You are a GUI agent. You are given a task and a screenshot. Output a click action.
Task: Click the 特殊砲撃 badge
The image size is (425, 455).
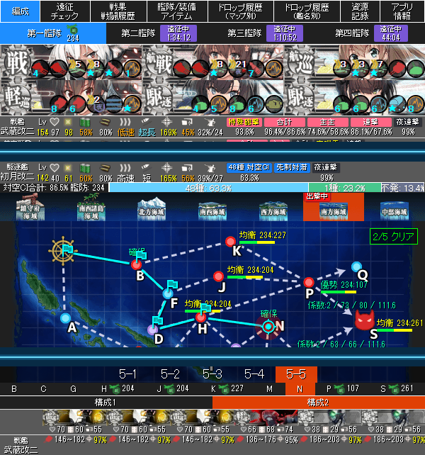pyautogui.click(x=244, y=122)
